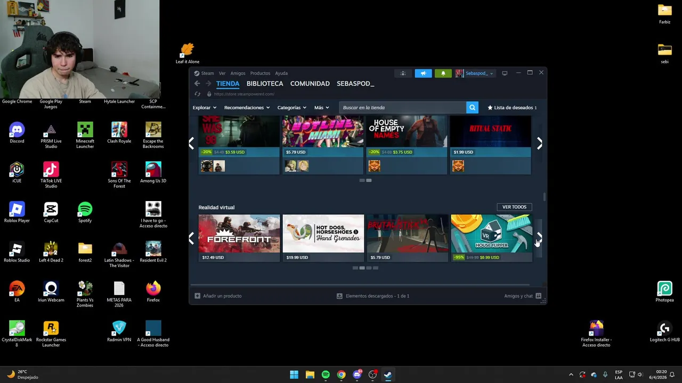Open Hot Dogs, Horseshoes & Hand Grenades card
This screenshot has width=682, height=383.
point(323,238)
